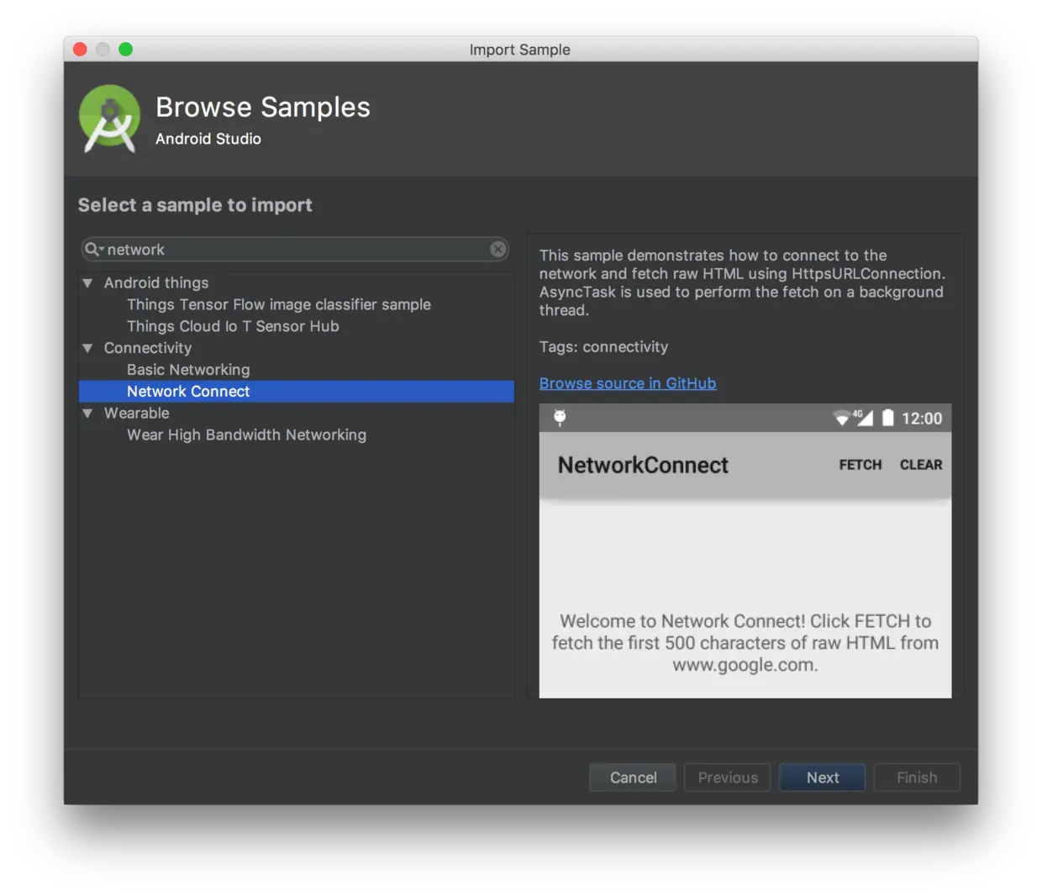Image resolution: width=1042 pixels, height=896 pixels.
Task: Click the Android Studio logo
Action: 109,119
